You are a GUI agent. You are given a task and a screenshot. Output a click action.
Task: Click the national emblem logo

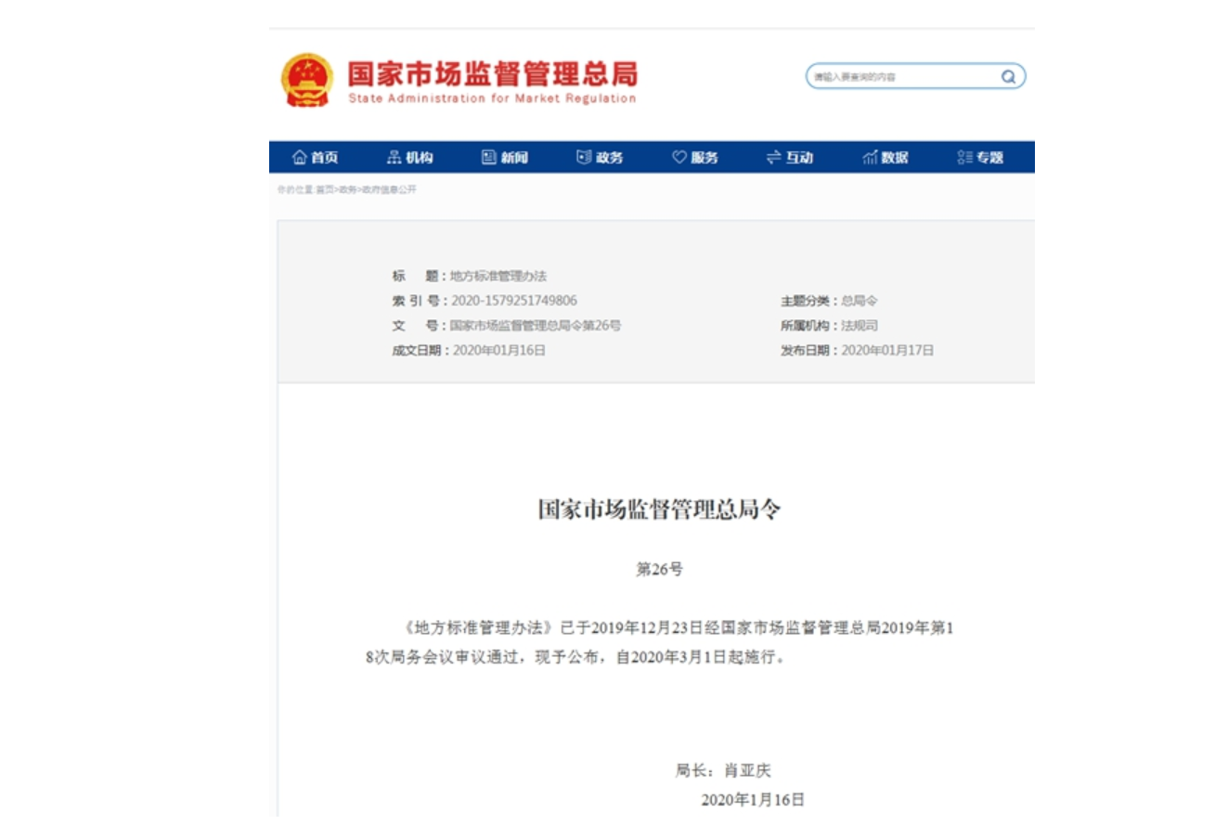click(306, 81)
